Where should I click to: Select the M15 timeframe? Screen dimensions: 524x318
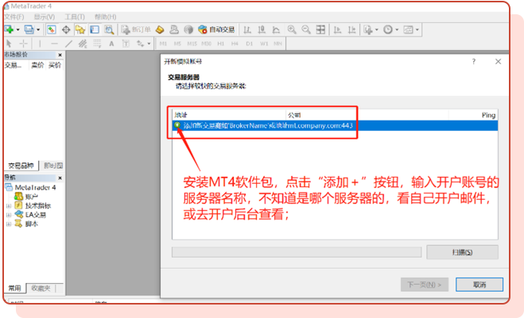(192, 44)
